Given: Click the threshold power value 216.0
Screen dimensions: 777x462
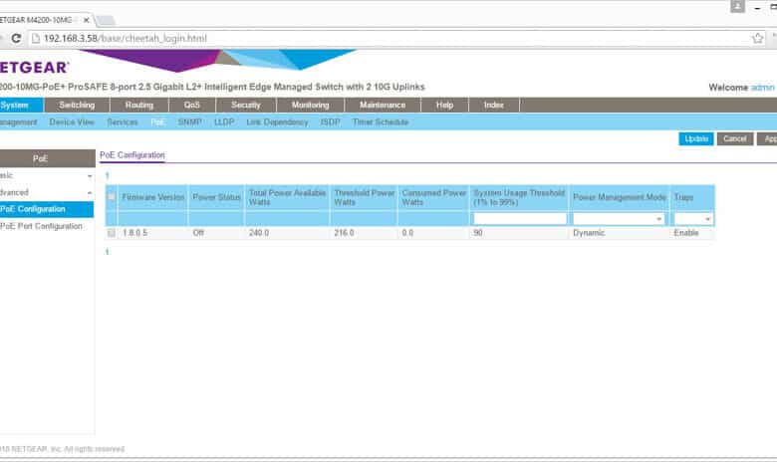Looking at the screenshot, I should [344, 233].
